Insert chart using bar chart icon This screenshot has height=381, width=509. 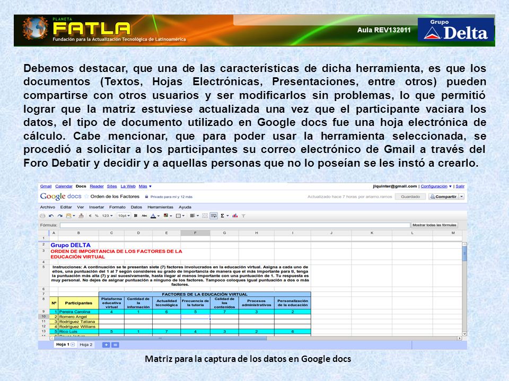point(235,216)
